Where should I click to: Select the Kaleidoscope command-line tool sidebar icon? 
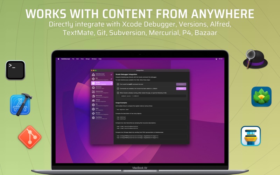pos(93,75)
